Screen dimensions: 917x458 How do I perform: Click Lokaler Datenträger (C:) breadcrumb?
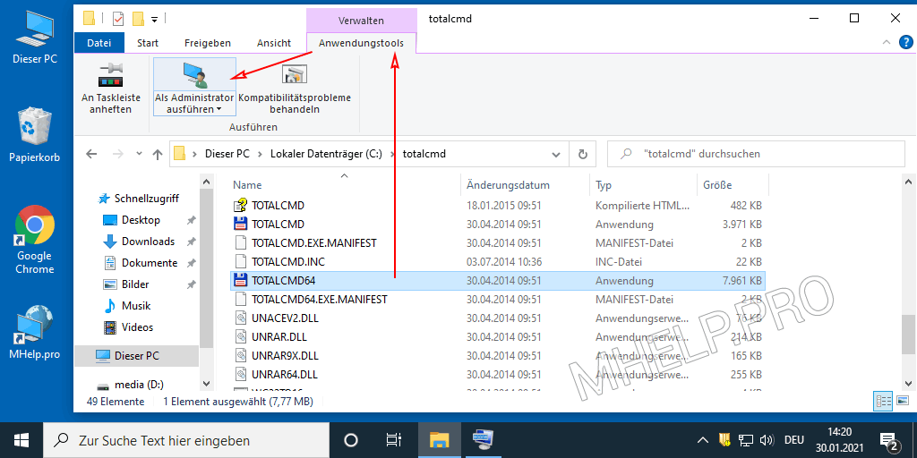[x=326, y=154]
